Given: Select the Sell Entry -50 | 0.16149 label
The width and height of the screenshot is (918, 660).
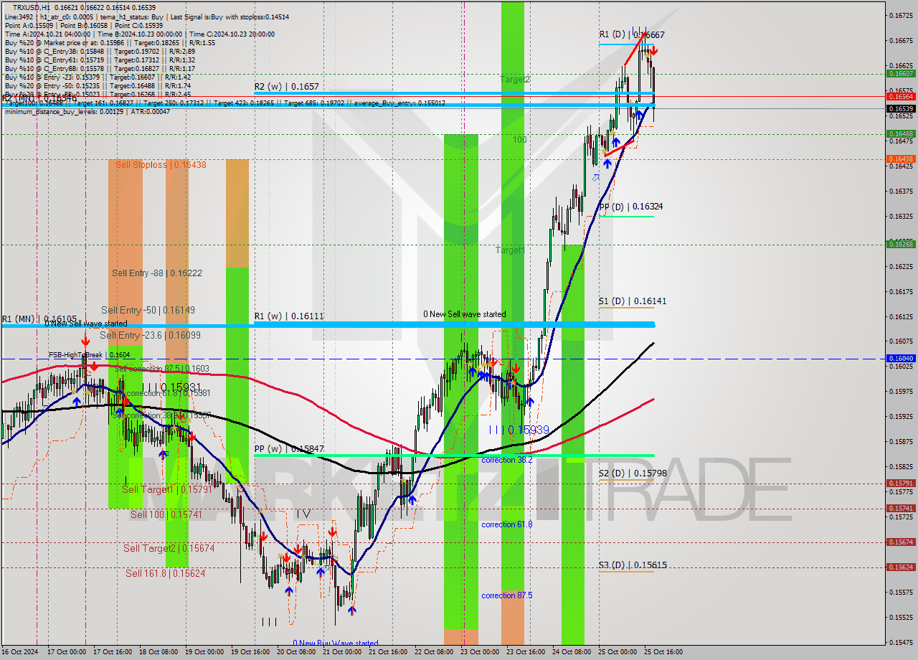Looking at the screenshot, I should [148, 310].
